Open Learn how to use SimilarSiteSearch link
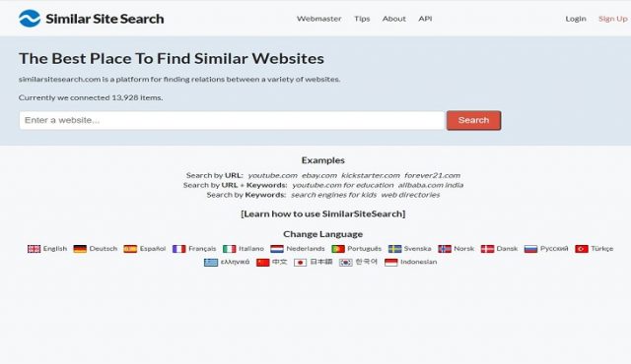This screenshot has height=364, width=631. click(x=323, y=213)
